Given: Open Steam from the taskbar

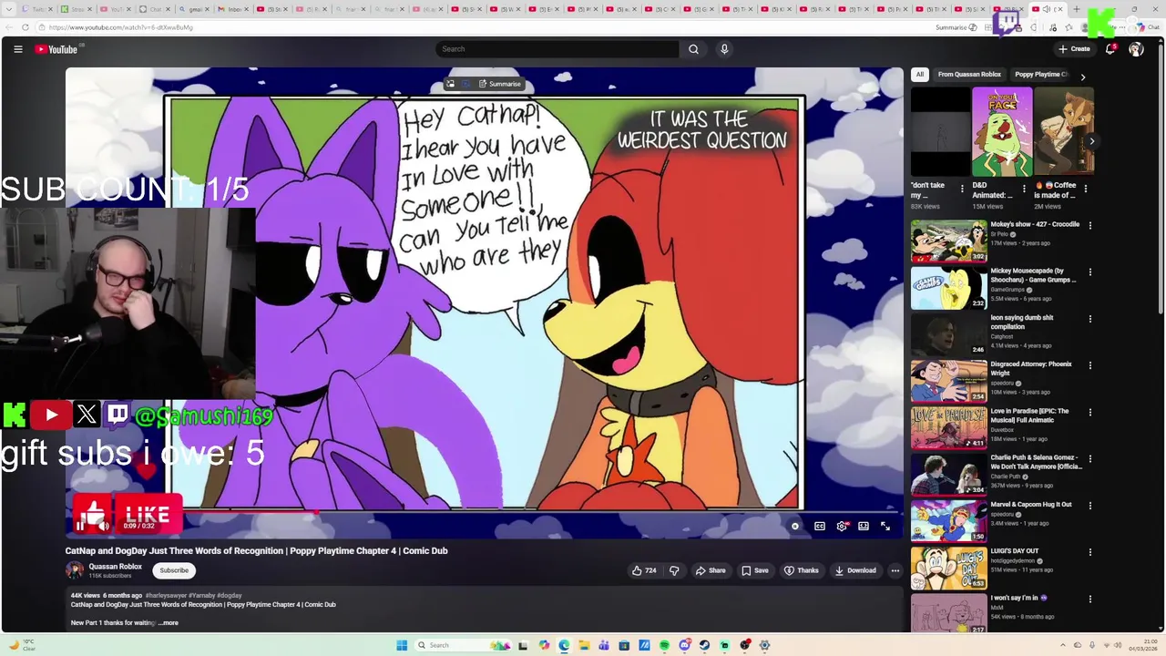Looking at the screenshot, I should coord(704,645).
